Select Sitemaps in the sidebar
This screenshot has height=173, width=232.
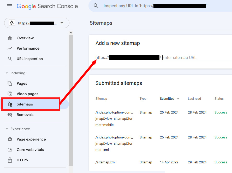pos(25,104)
